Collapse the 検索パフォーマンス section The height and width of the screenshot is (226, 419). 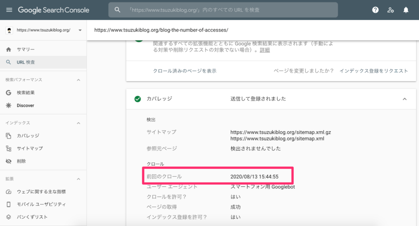tap(79, 80)
